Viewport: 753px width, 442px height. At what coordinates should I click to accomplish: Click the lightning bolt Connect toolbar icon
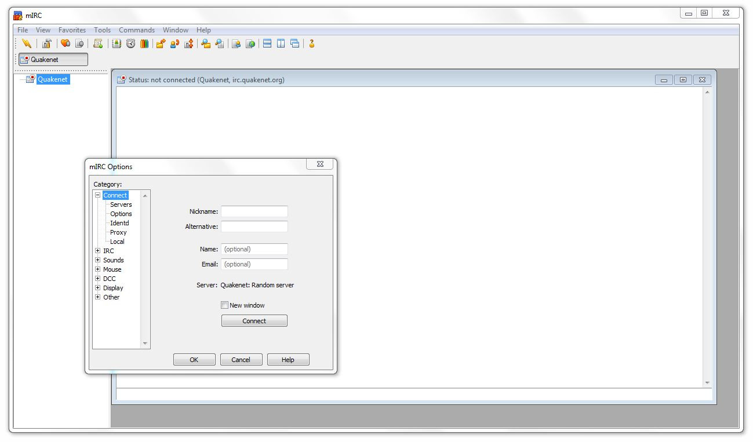26,43
